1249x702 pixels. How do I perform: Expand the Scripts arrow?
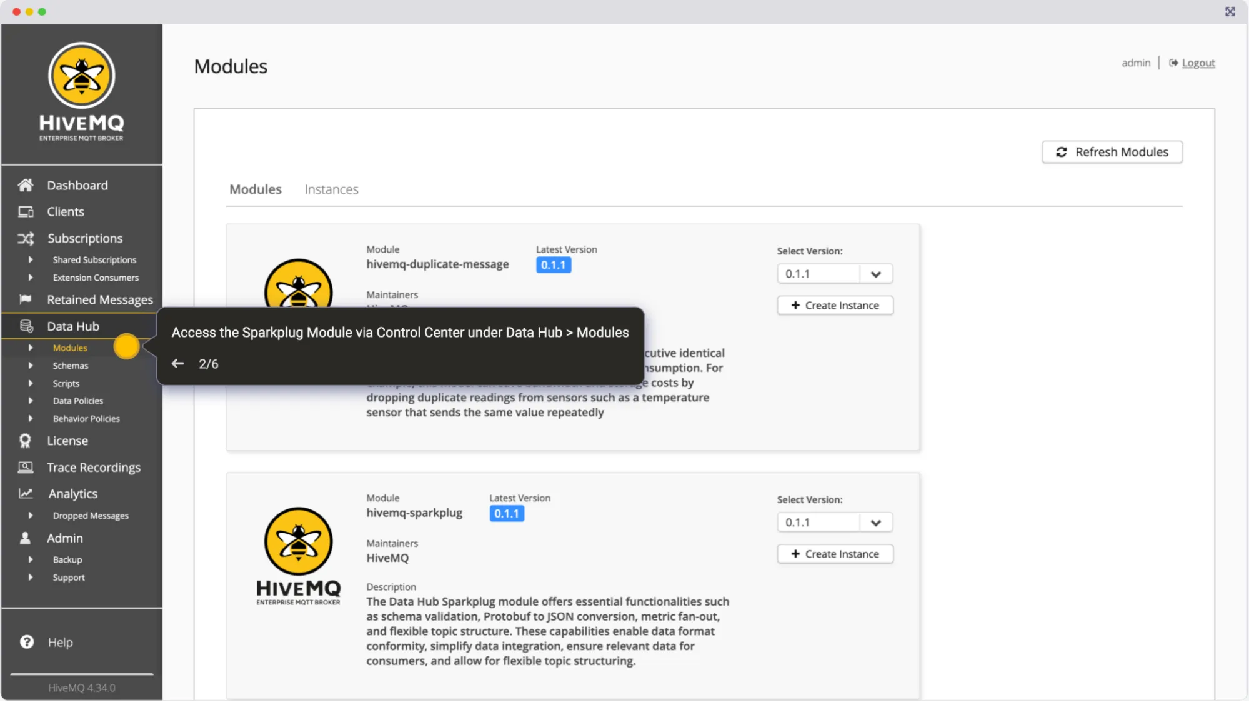tap(30, 383)
